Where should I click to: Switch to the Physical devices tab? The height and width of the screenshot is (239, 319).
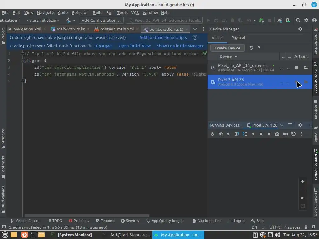coord(238,38)
